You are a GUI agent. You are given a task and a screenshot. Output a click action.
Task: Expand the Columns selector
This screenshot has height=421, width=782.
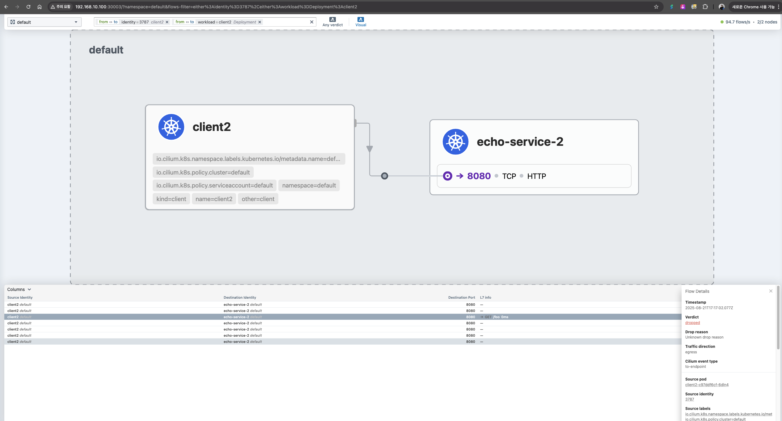click(19, 289)
